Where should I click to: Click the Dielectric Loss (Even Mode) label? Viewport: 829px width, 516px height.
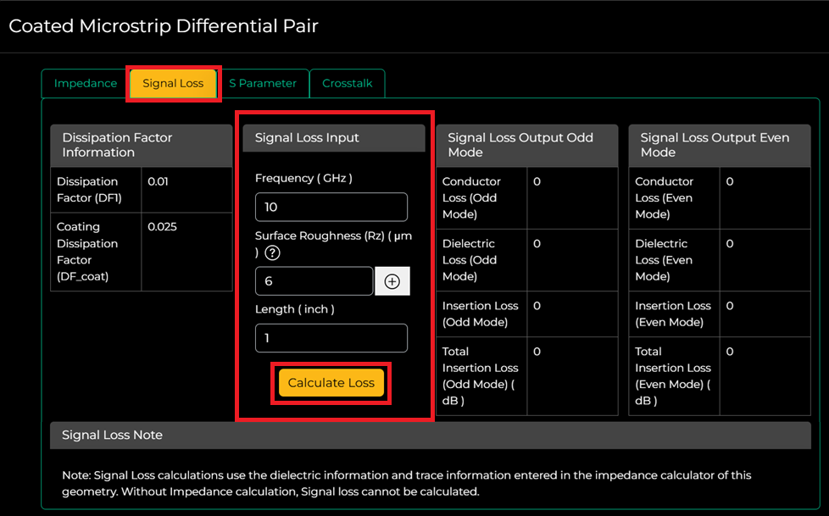coord(664,259)
